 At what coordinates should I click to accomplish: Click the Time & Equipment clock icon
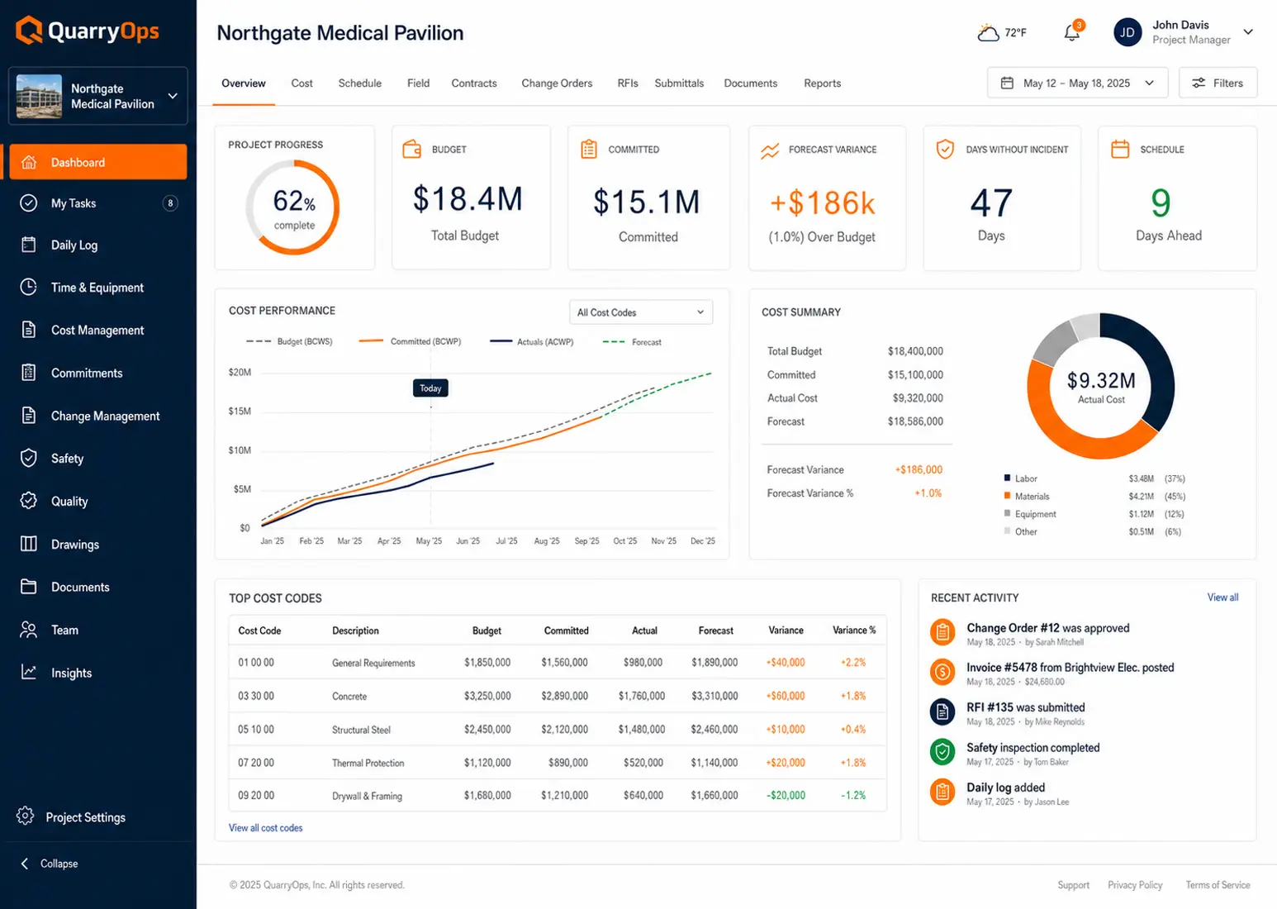[29, 287]
